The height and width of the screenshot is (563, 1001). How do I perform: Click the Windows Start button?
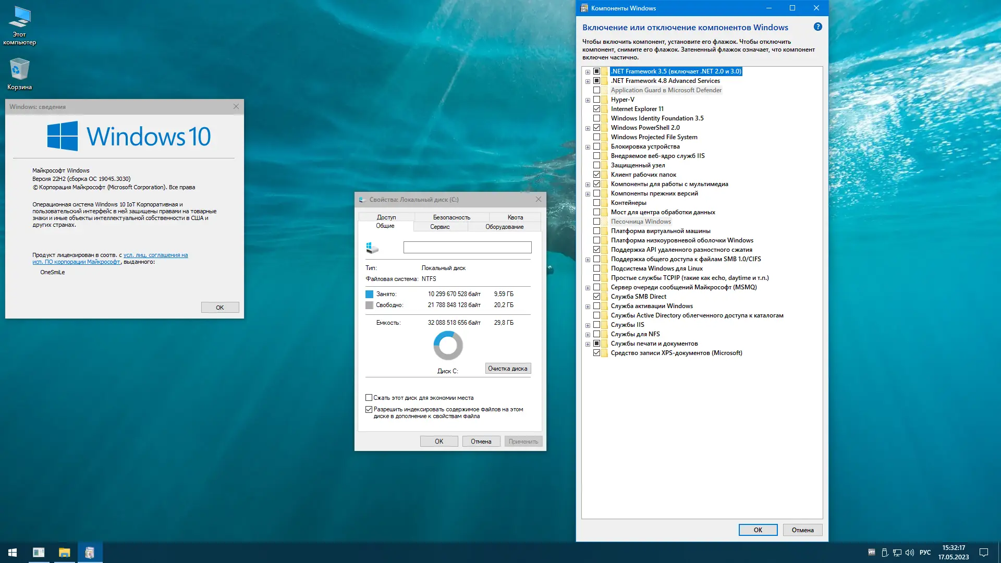pos(13,553)
